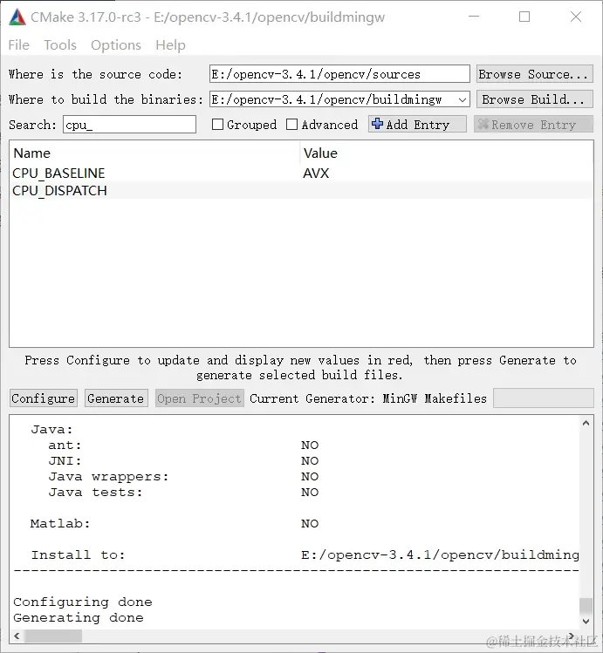Open the Tools menu
Screen dimensions: 603x653
(60, 45)
